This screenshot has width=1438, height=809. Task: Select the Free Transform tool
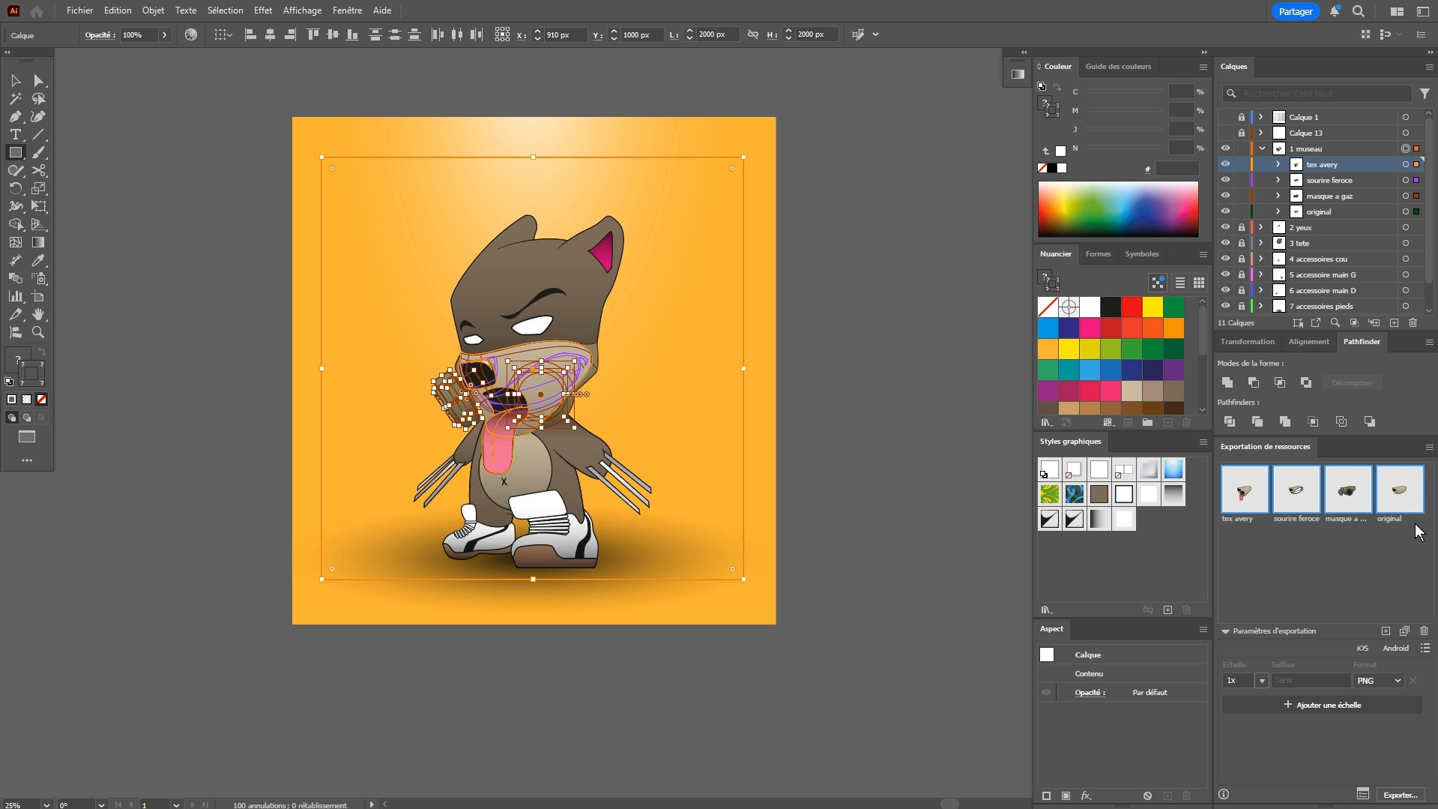pyautogui.click(x=39, y=206)
